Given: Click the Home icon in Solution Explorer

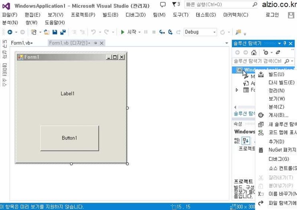Looking at the screenshot, I should [254, 52].
